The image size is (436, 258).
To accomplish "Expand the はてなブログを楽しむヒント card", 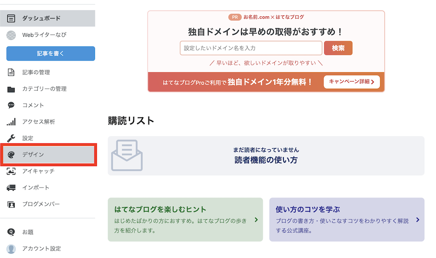I will (185, 220).
